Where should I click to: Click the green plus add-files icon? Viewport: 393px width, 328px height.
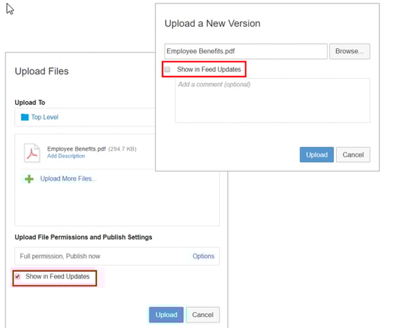[29, 179]
